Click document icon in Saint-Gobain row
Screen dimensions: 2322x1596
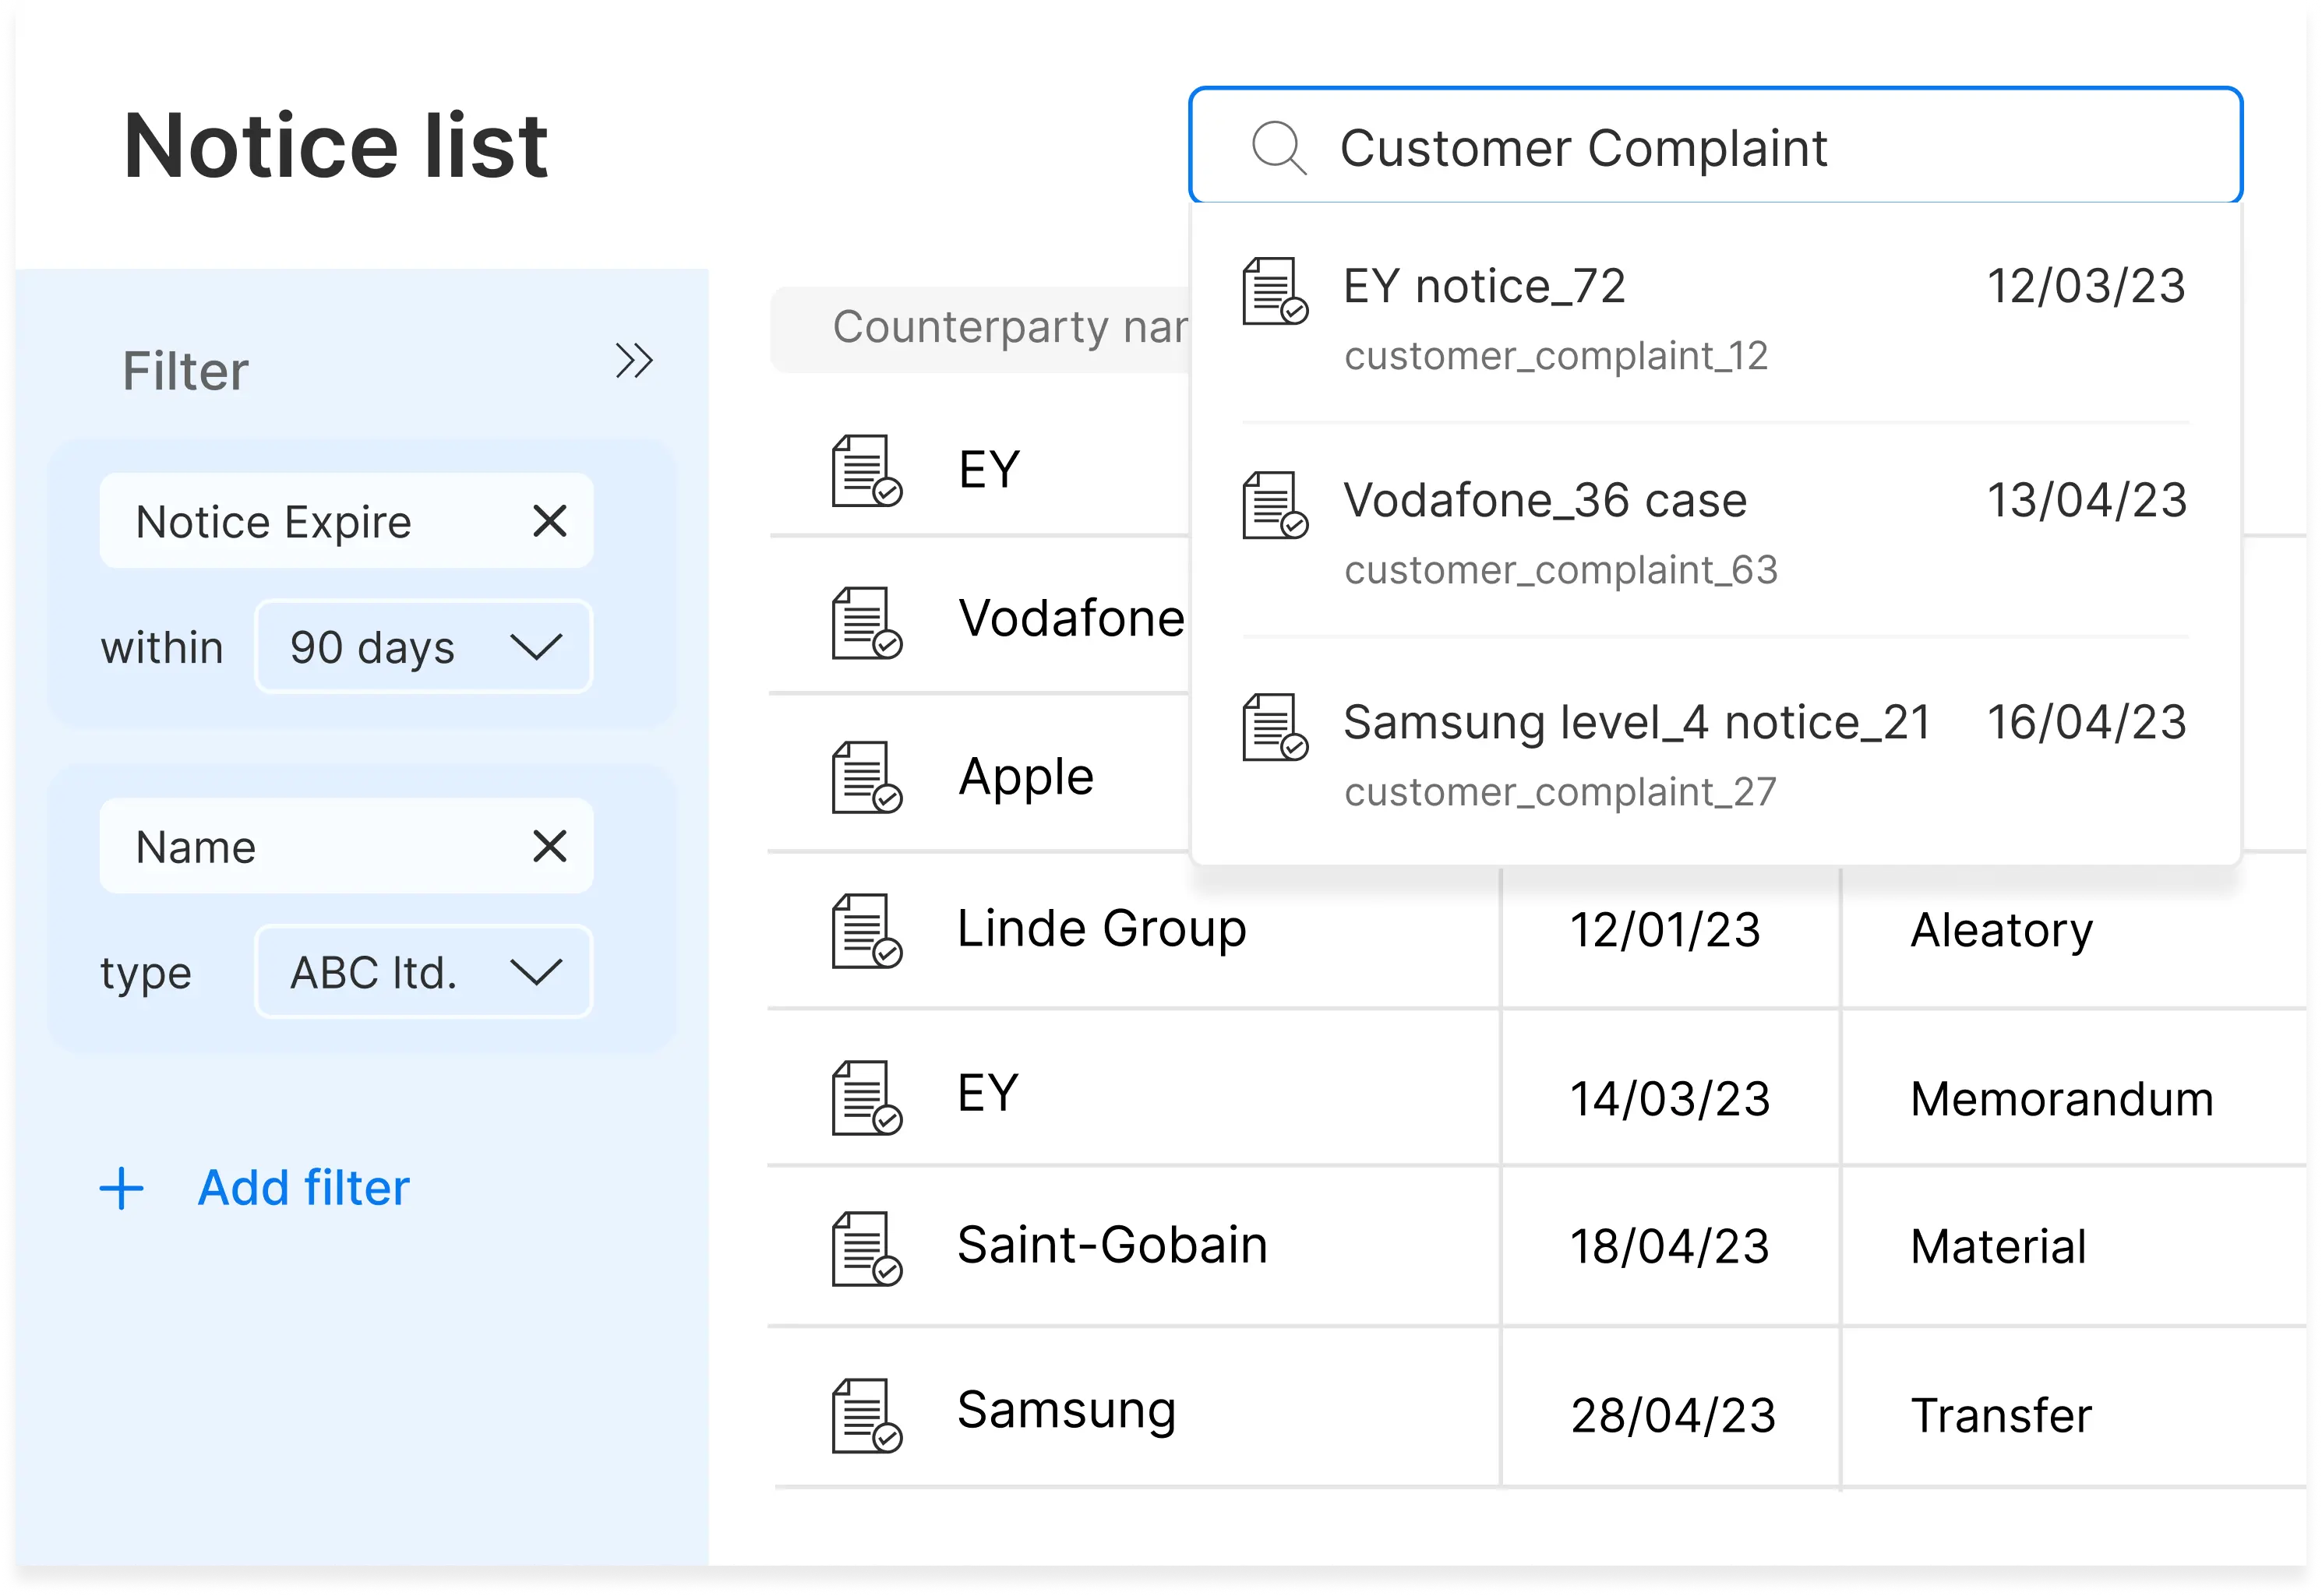867,1249
